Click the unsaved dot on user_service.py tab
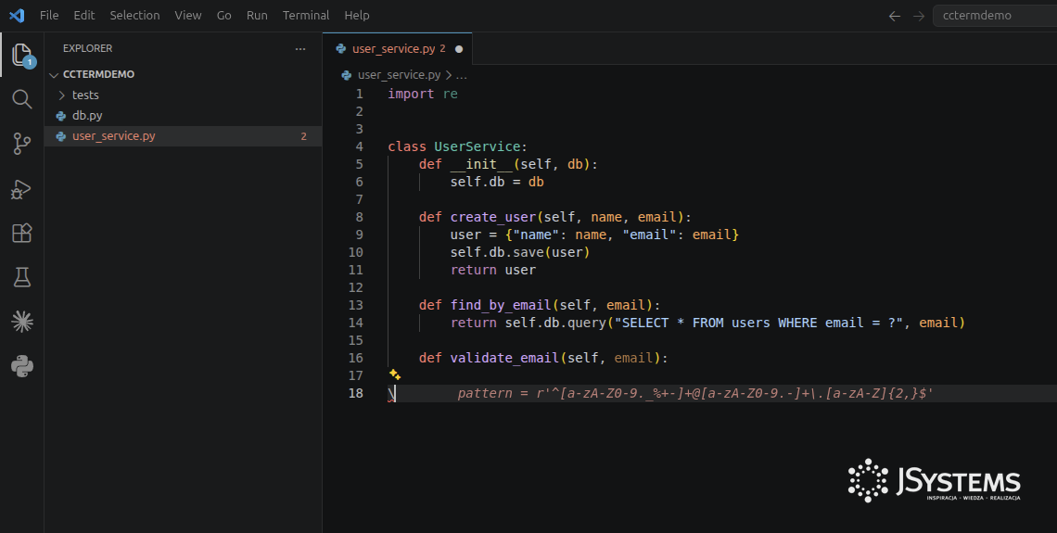The image size is (1057, 533). 459,49
